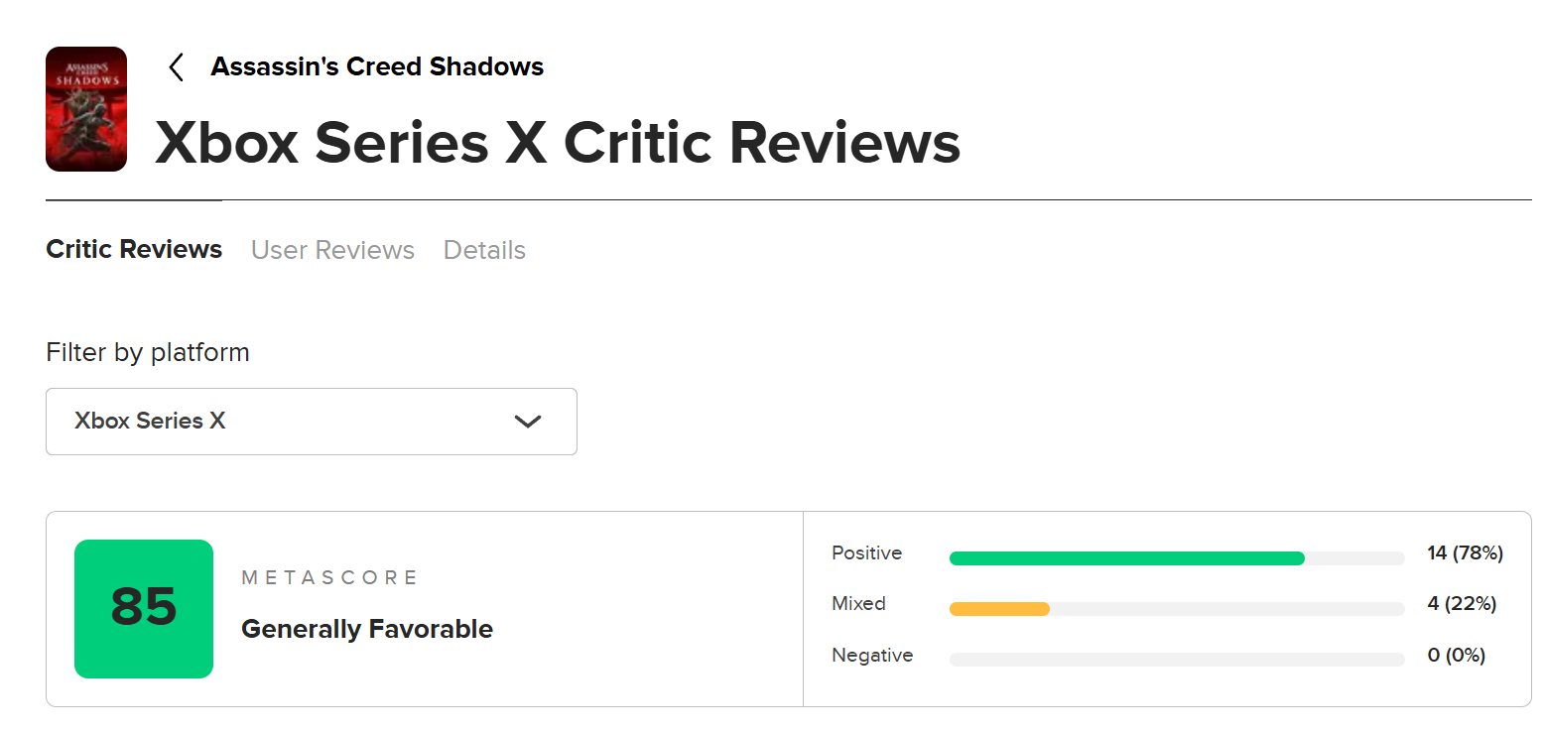
Task: Click the green Positive reviews bar
Action: (1127, 558)
